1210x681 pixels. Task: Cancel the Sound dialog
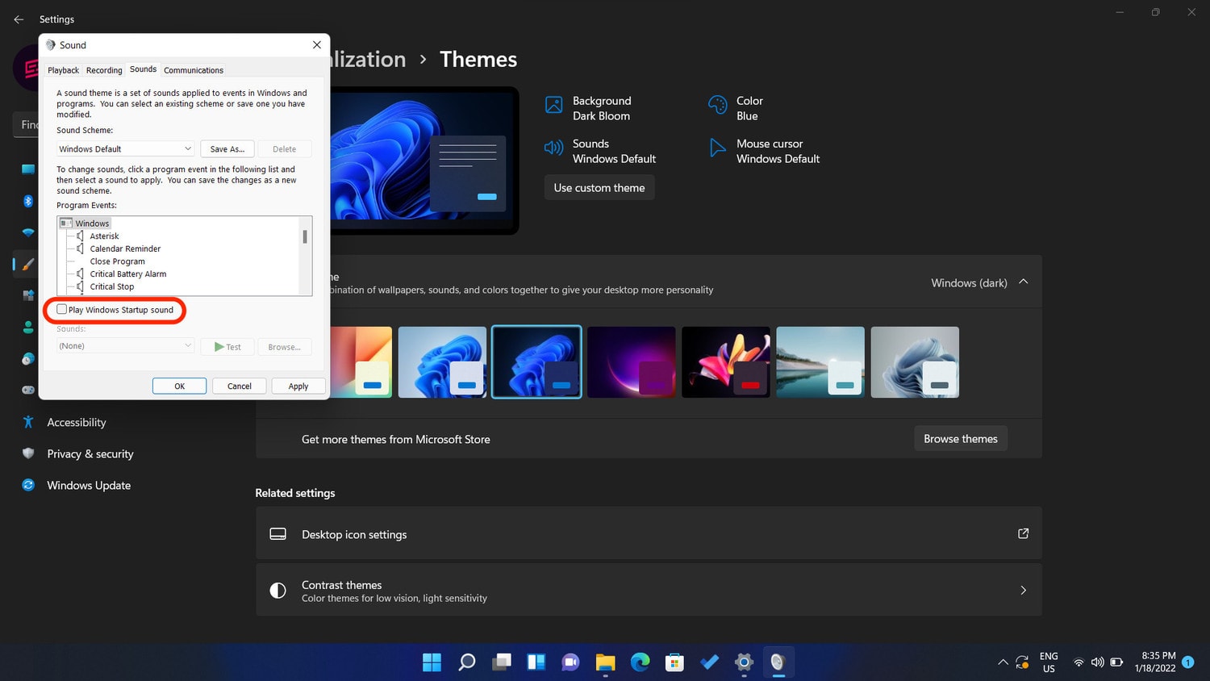[239, 386]
